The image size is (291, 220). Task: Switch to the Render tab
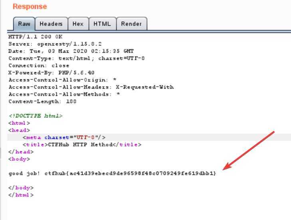point(132,24)
